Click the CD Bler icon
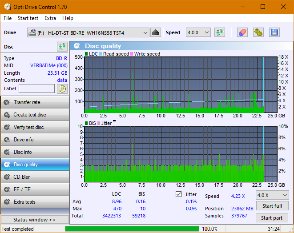Viewport: 294px width, 233px height. pos(7,177)
